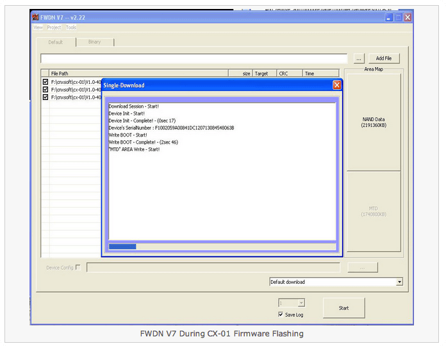
Task: Open the View menu
Action: coord(38,28)
